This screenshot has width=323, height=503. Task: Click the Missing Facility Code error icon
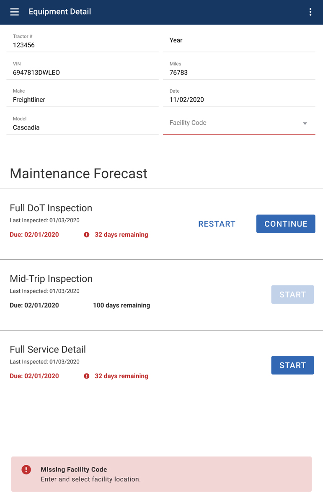point(26,469)
